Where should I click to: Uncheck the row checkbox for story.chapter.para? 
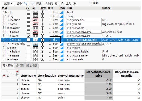pos(29,36)
